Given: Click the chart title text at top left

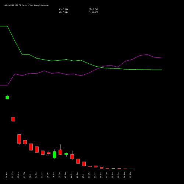Looking at the screenshot, I should [26, 6].
